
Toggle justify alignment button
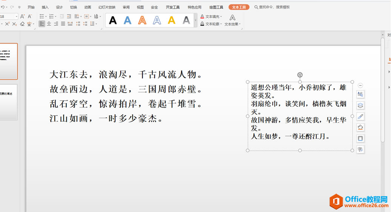tap(63, 24)
